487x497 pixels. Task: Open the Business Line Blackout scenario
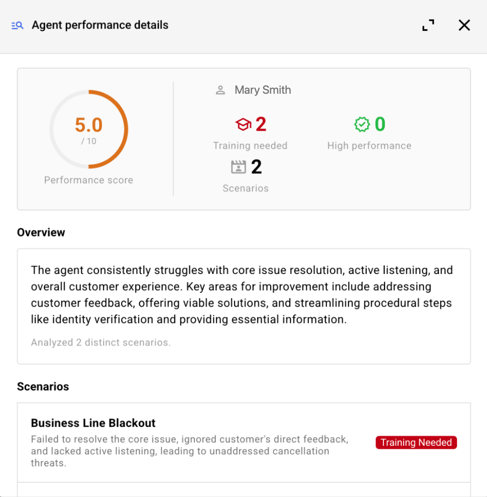(92, 423)
